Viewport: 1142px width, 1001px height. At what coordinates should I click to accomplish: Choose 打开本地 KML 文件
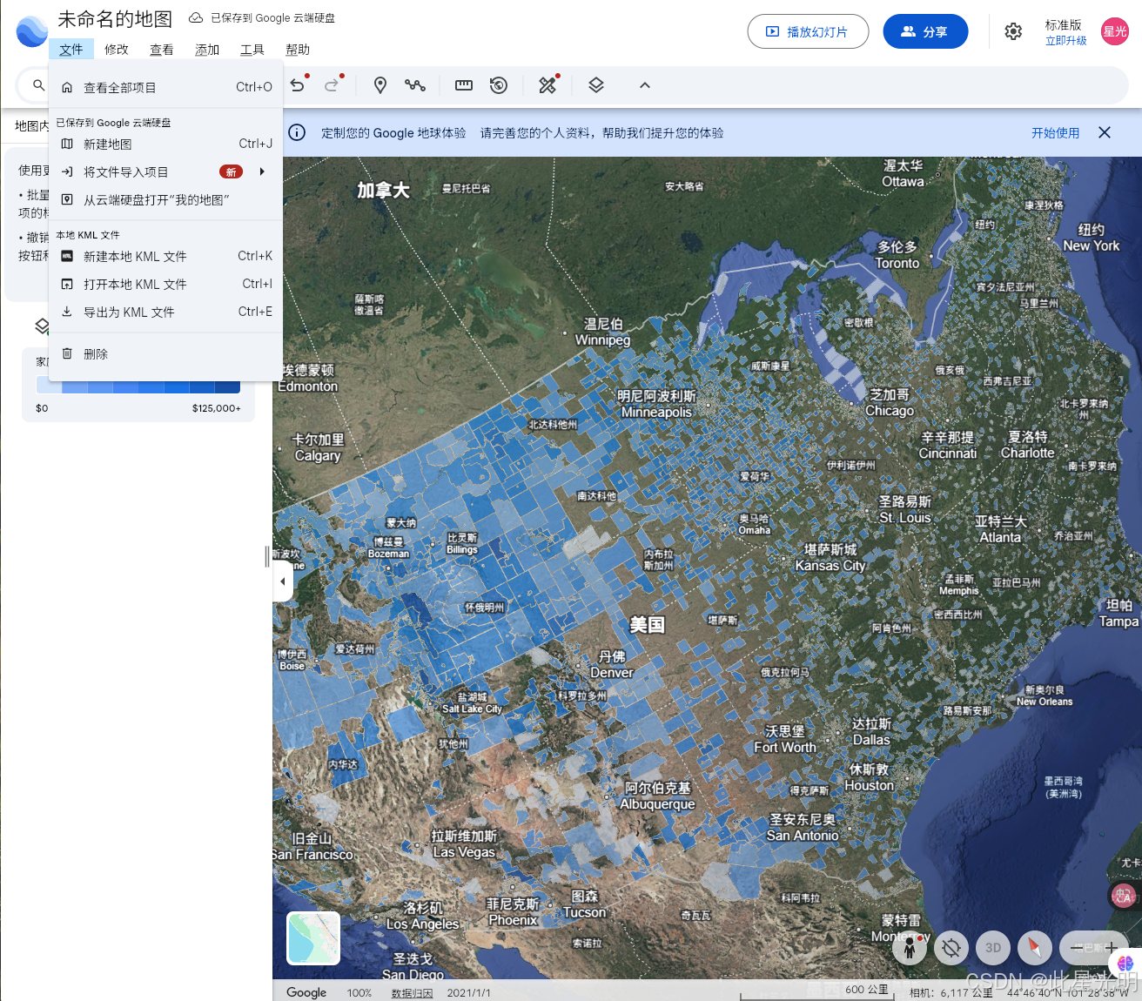(x=166, y=284)
